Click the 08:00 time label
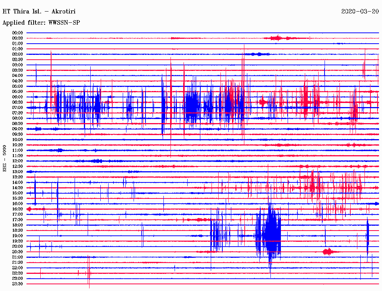The image size is (382, 291). [18, 118]
